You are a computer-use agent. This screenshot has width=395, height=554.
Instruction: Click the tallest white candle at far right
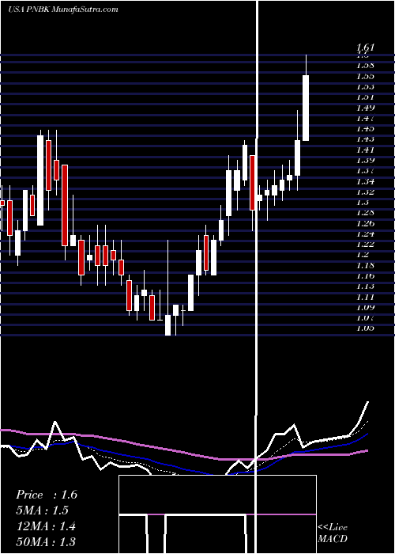306,108
